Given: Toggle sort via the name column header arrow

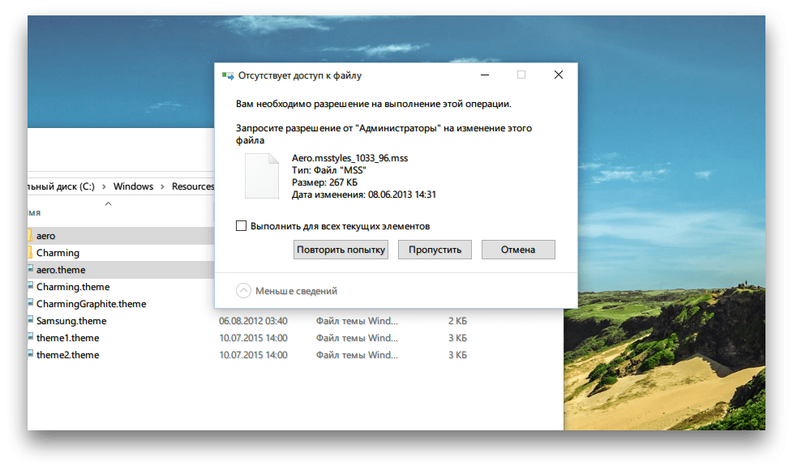Looking at the screenshot, I should (x=109, y=203).
